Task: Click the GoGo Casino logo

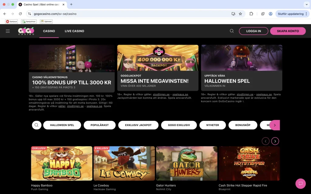Action: tap(26, 31)
